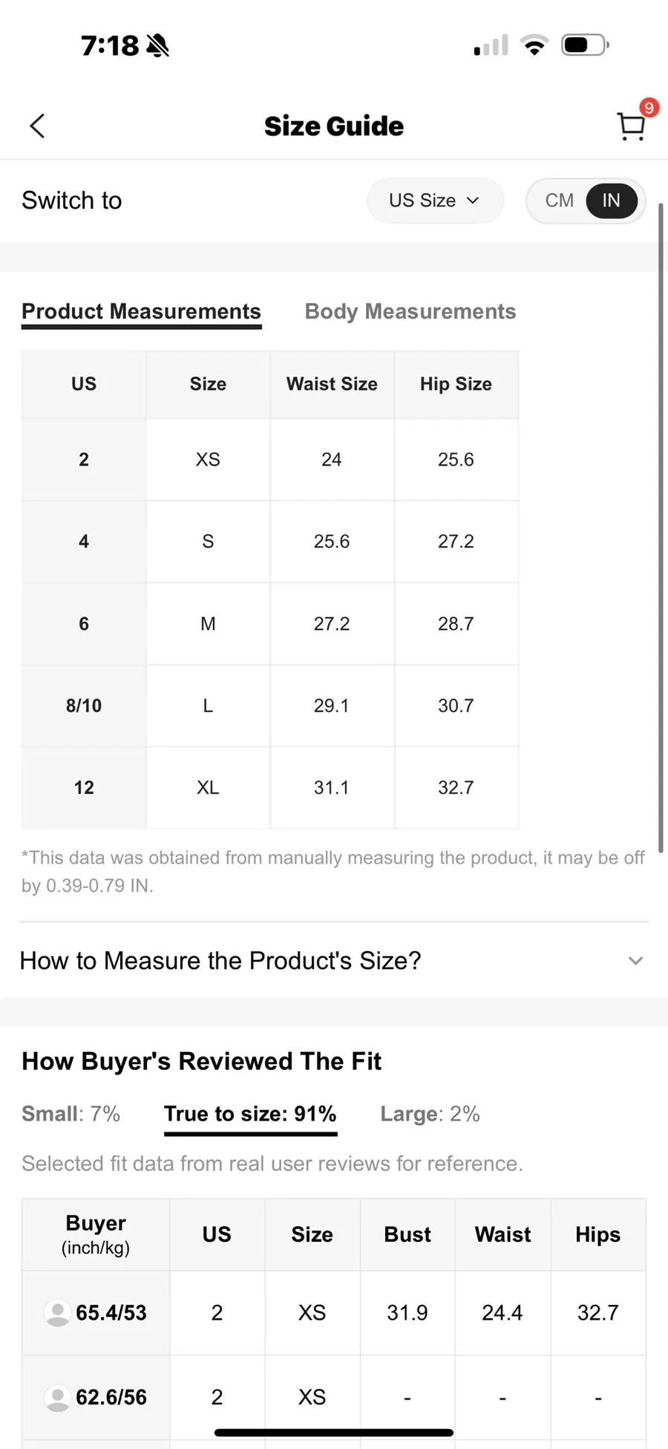
Task: Tap the silent mode bell icon
Action: point(157,46)
